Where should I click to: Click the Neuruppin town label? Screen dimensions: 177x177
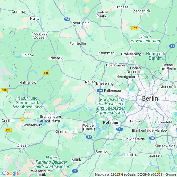click(x=81, y=23)
